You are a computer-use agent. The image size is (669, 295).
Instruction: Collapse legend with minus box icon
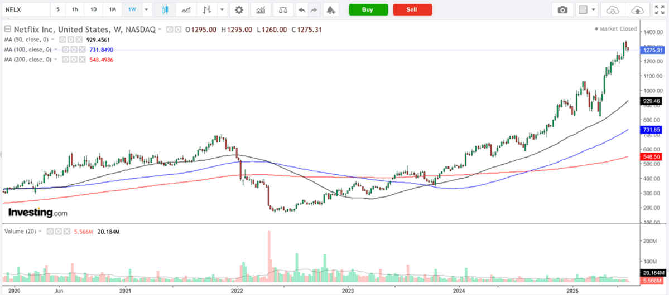click(x=7, y=29)
